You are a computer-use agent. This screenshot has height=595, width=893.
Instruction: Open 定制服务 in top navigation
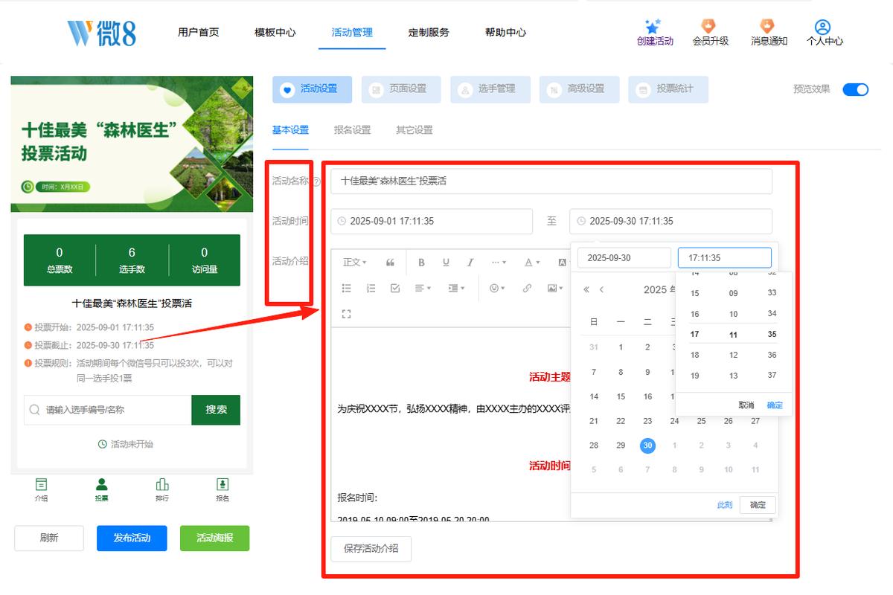[x=429, y=33]
